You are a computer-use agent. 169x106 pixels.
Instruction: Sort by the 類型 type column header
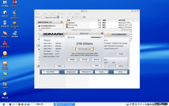point(110,20)
